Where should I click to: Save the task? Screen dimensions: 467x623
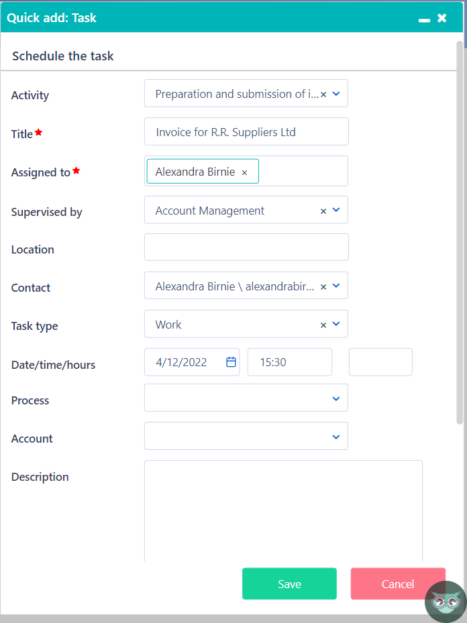tap(289, 583)
